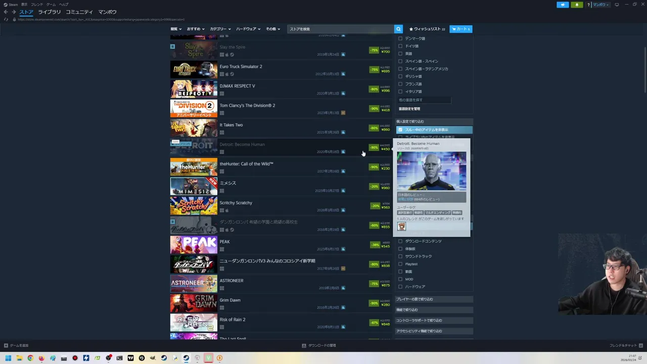
Task: Open the TradingView taskbar icon
Action: (130, 358)
